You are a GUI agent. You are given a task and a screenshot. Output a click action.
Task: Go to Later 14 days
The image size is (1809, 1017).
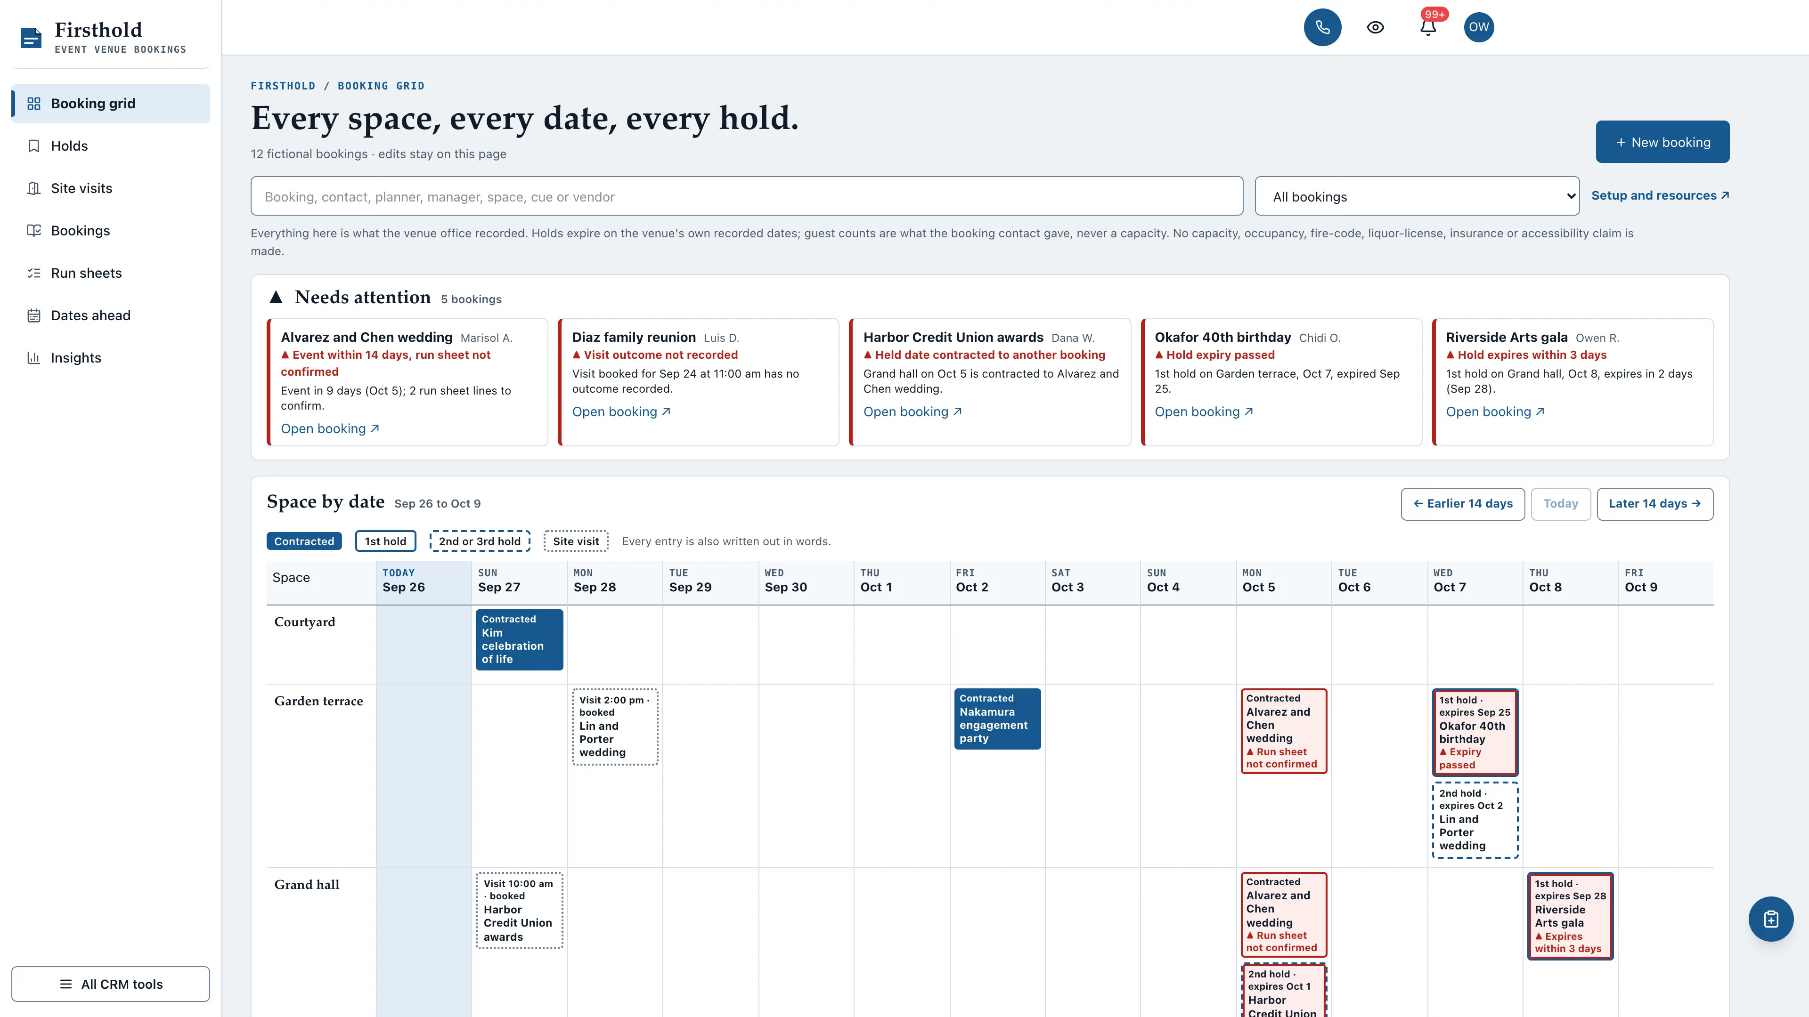1654,504
